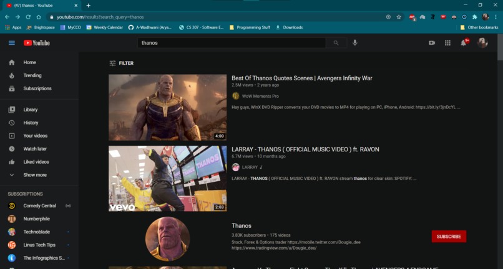Open Brightspace bookmark

point(41,27)
